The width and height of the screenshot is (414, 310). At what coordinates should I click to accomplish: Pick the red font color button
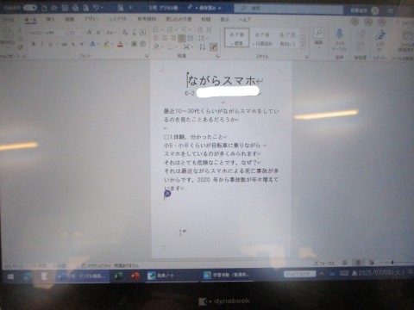tap(120, 44)
